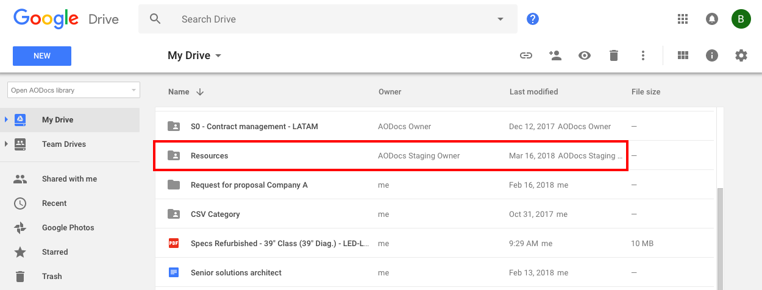Open Shared with me
762x290 pixels.
pos(69,179)
